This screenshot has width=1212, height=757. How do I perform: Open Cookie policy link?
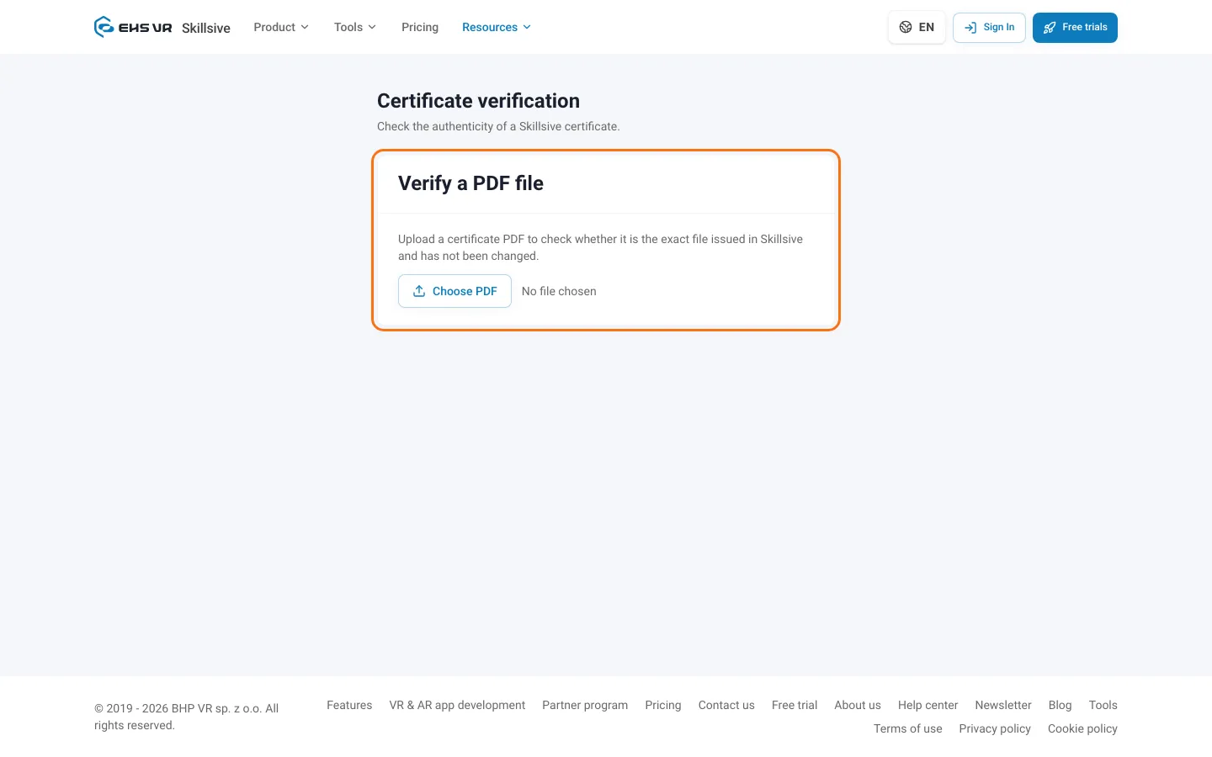coord(1082,728)
